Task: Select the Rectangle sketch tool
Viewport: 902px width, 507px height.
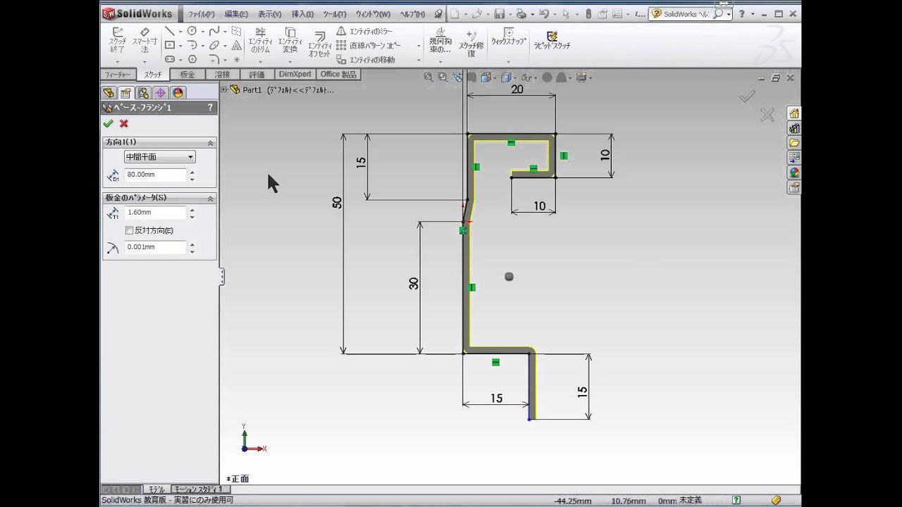Action: pos(170,45)
